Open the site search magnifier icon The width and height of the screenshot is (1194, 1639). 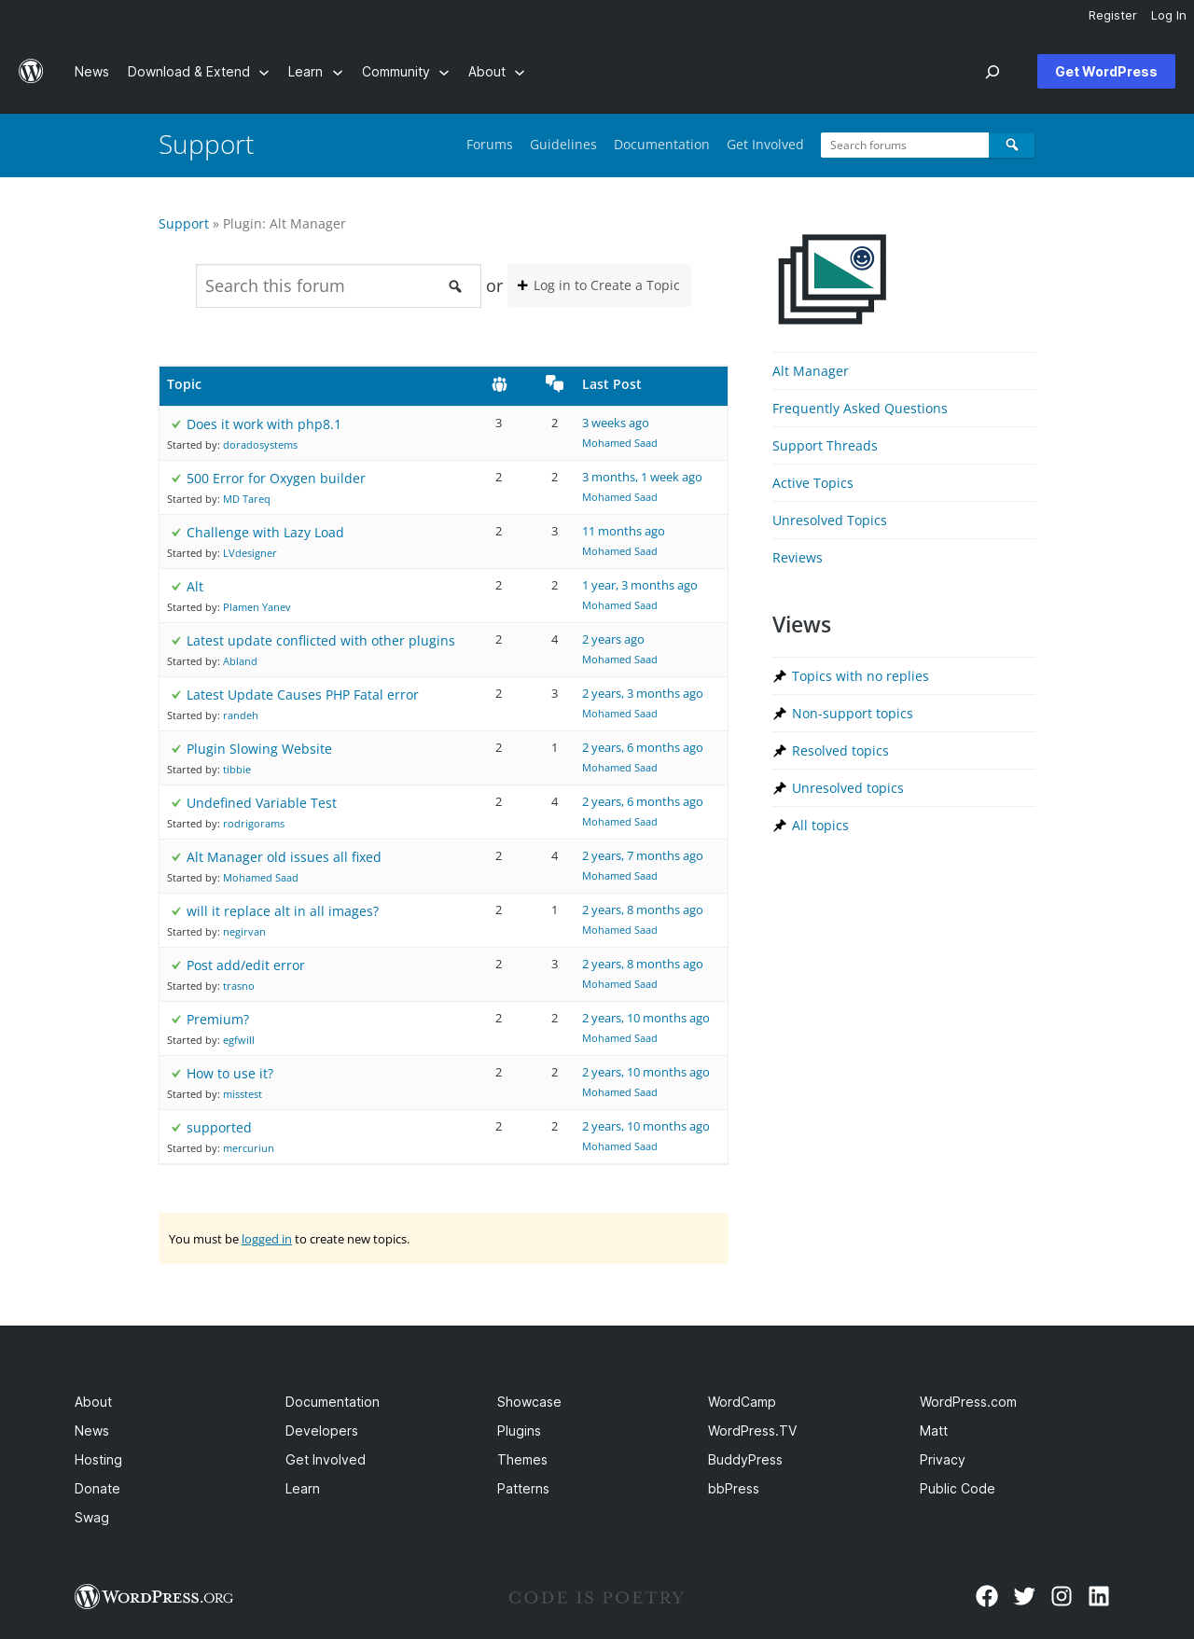click(993, 72)
